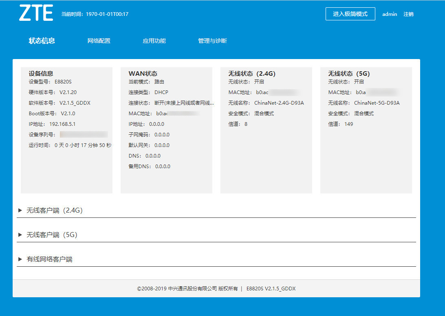Open the 应用功能 tab
The height and width of the screenshot is (316, 445).
click(x=154, y=41)
